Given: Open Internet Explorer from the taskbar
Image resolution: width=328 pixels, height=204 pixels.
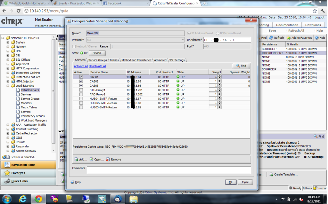Looking at the screenshot, I should (x=23, y=199).
